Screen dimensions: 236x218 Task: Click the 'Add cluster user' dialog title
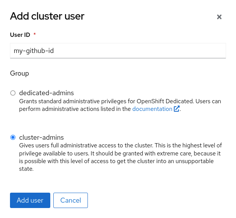click(47, 16)
